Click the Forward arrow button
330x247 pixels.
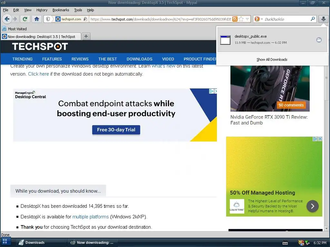[15, 19]
